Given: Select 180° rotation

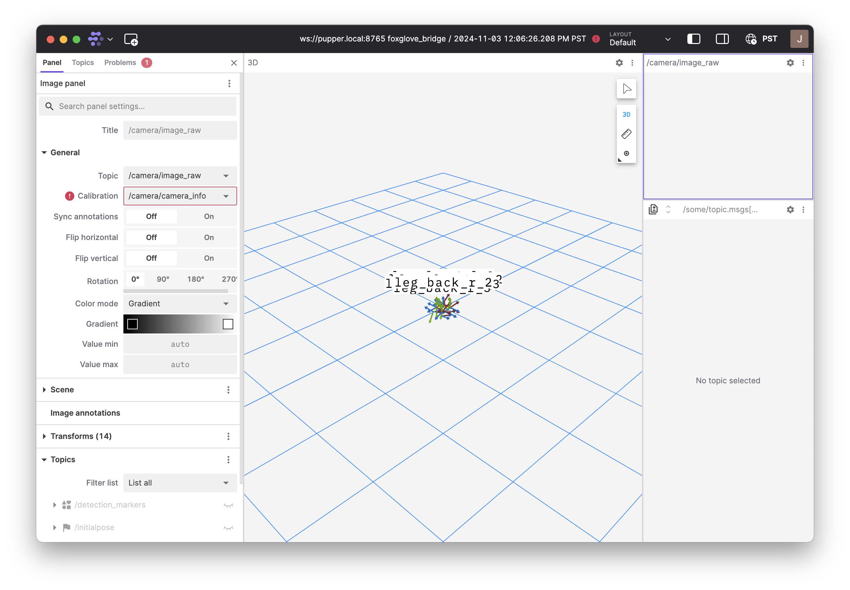Looking at the screenshot, I should click(x=195, y=279).
